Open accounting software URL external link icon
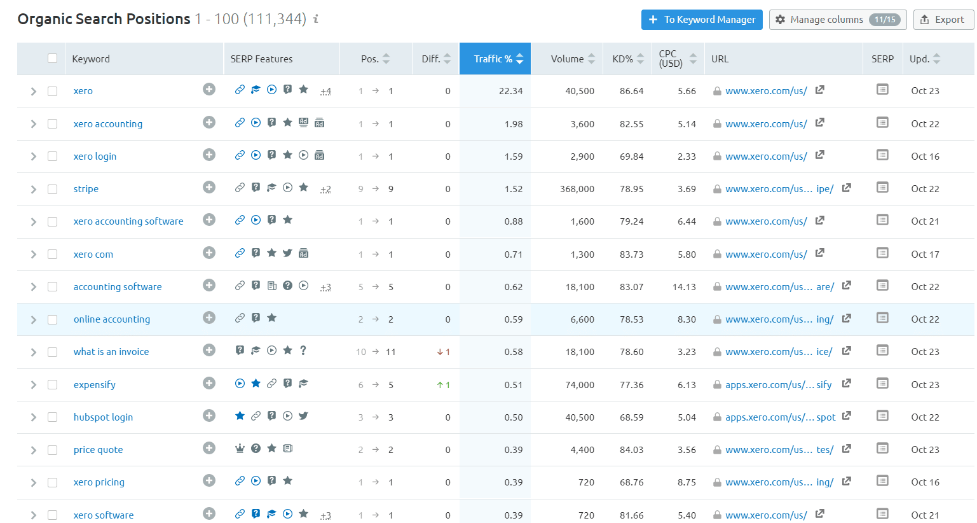The height and width of the screenshot is (523, 977). [847, 286]
